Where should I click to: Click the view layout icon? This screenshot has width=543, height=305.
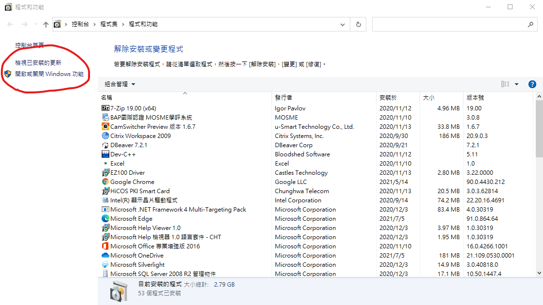point(505,84)
